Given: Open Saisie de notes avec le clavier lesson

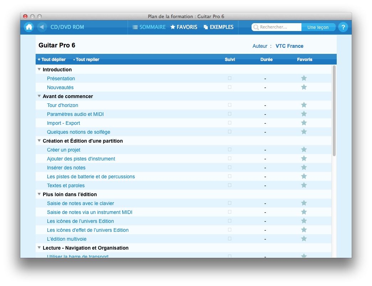Looking at the screenshot, I should pyautogui.click(x=81, y=203).
